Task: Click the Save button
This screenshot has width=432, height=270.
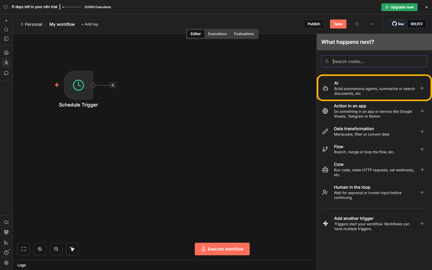Action: (338, 24)
